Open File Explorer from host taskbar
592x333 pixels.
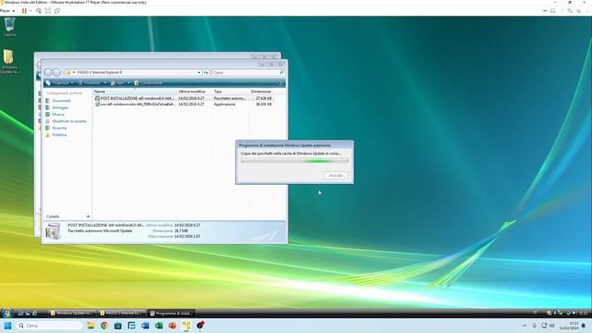click(91, 326)
